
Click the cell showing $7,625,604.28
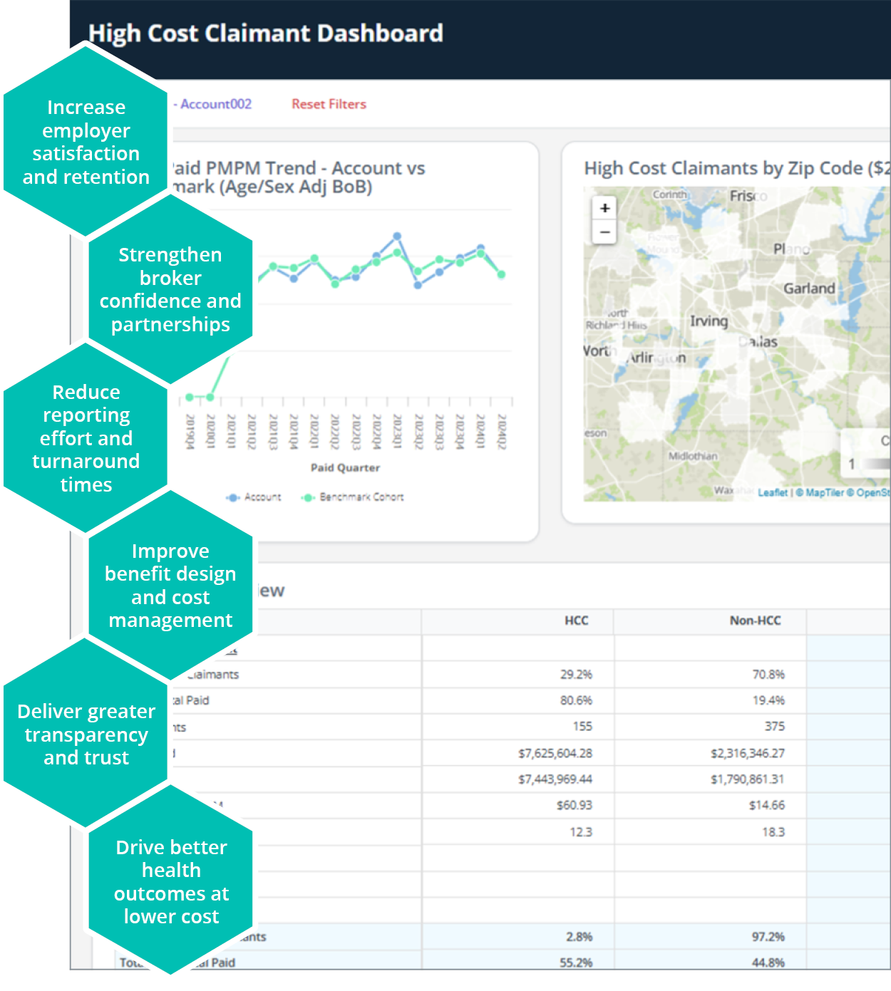(555, 753)
